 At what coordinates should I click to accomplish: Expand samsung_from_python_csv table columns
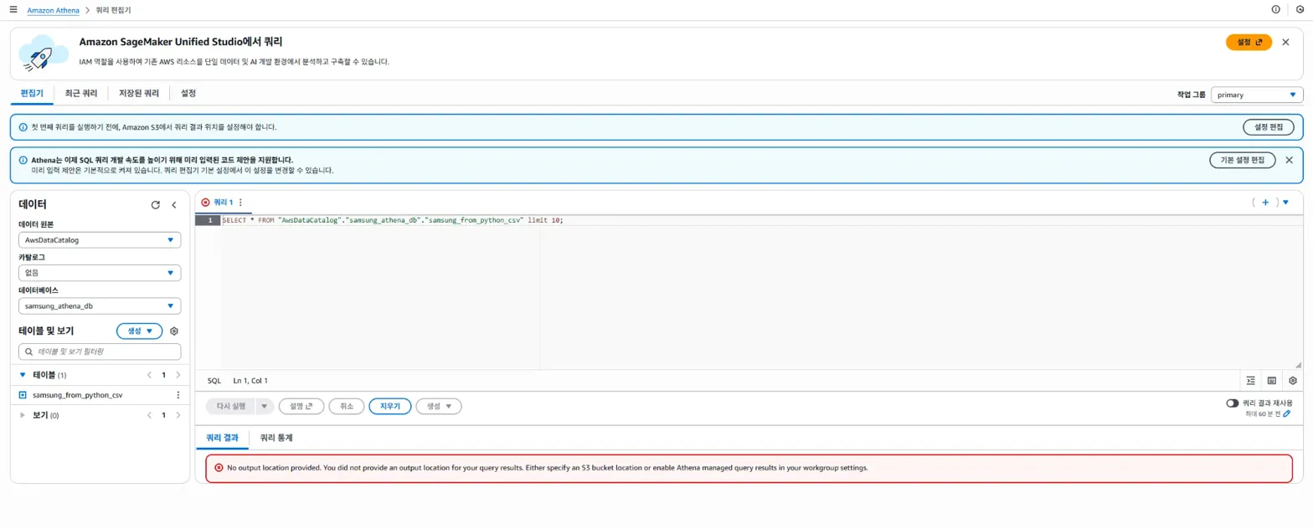(x=23, y=395)
